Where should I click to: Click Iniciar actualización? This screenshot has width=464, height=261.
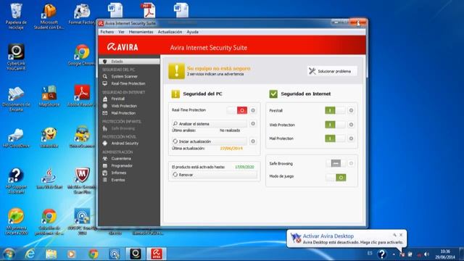210,141
